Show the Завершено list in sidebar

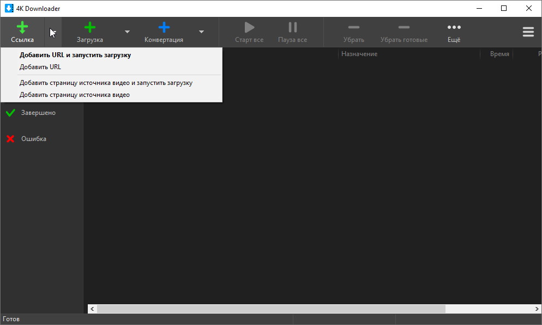(38, 113)
